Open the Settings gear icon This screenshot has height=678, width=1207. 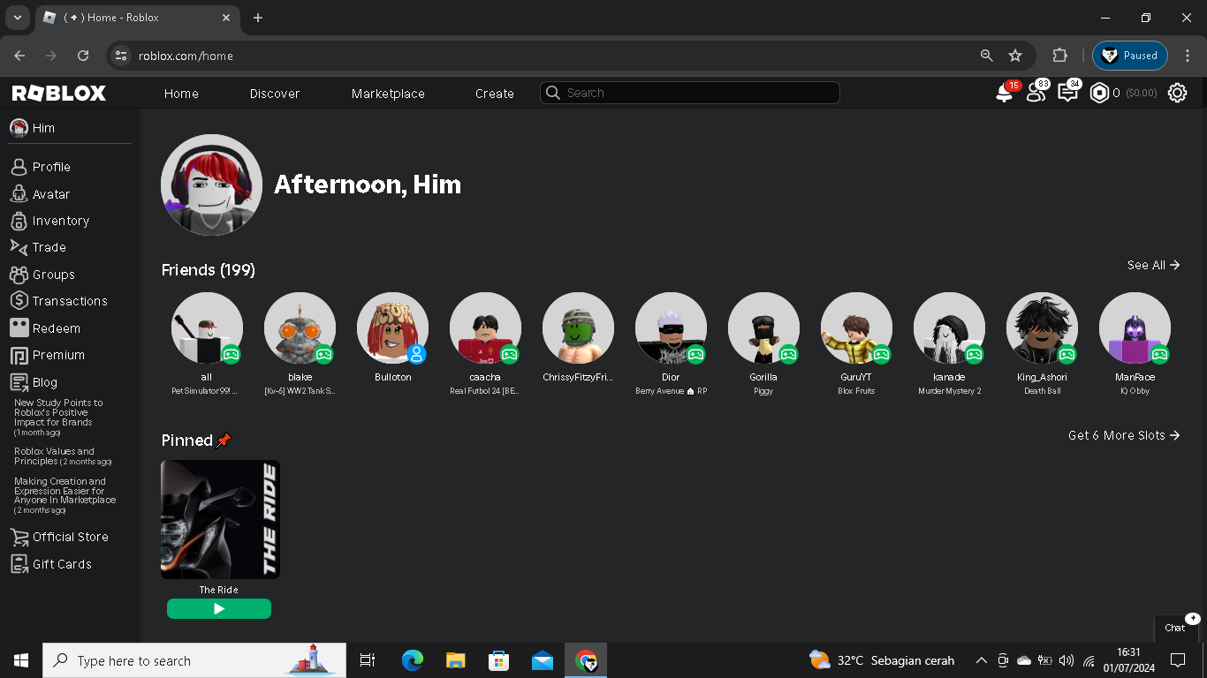point(1177,93)
